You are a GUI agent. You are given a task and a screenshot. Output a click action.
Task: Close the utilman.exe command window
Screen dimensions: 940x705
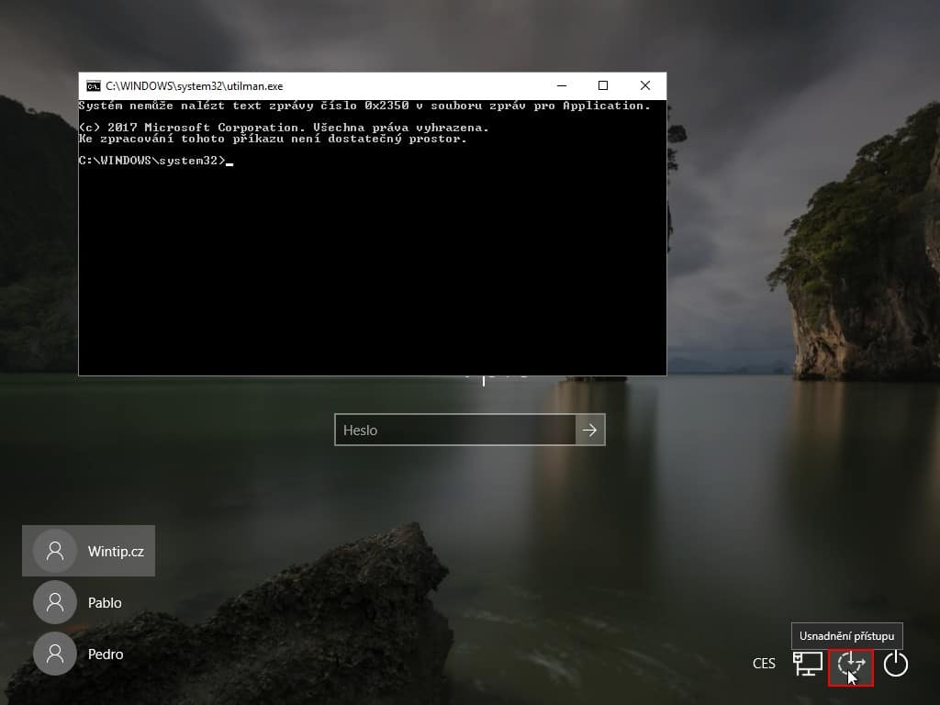645,86
